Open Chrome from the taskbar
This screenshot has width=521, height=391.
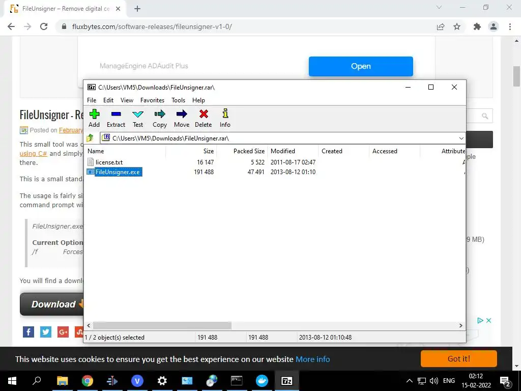(87, 381)
